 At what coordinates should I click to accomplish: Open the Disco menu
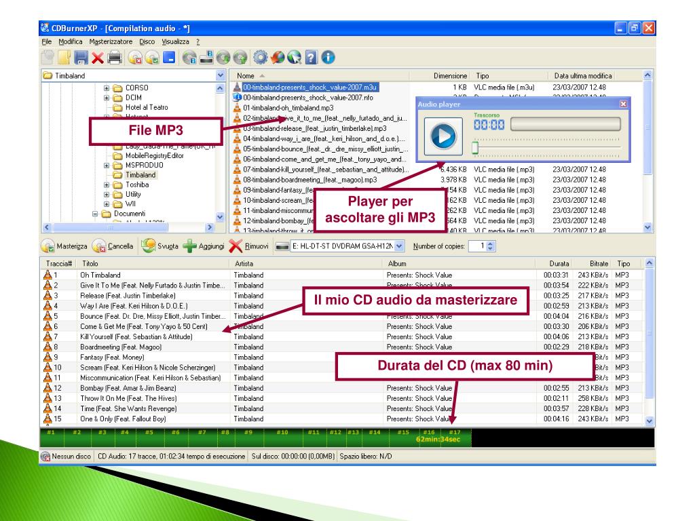[x=147, y=41]
